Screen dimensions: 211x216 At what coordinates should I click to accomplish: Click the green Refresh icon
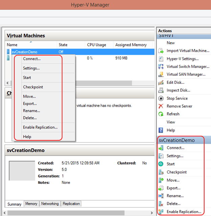[161, 114]
